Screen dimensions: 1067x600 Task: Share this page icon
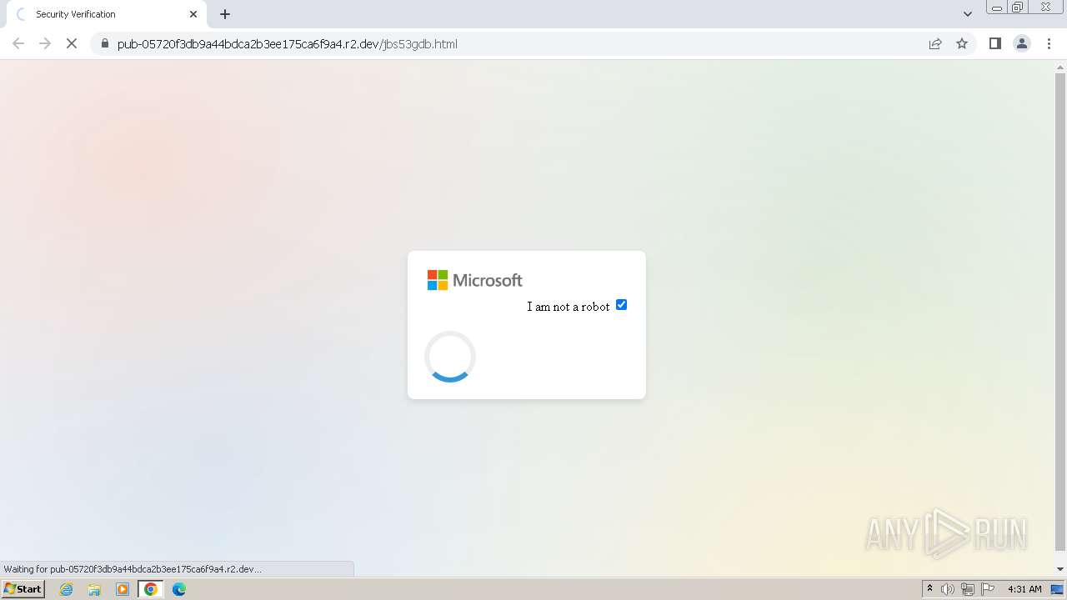coord(935,44)
